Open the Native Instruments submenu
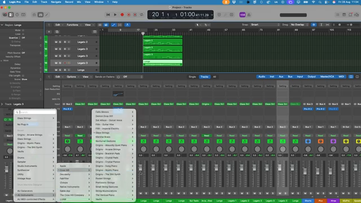This screenshot has height=203, width=361. 74,187
